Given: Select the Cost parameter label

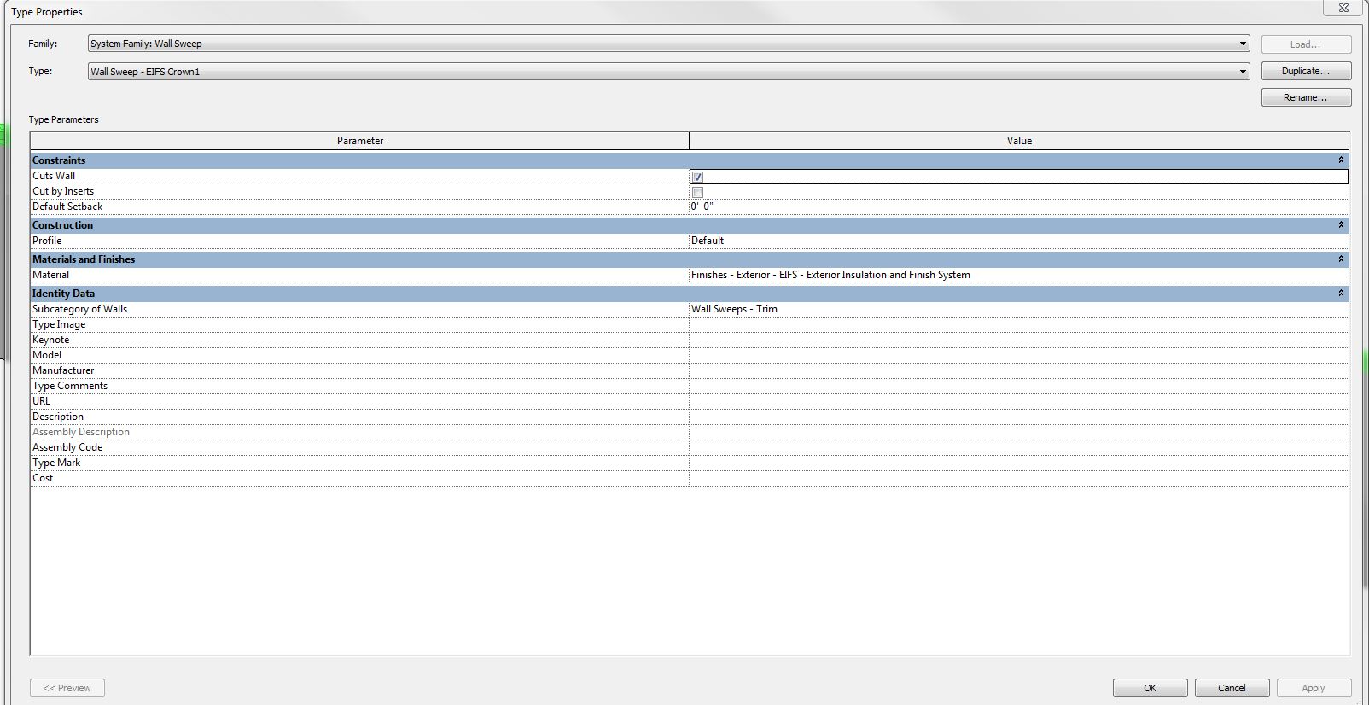Looking at the screenshot, I should (43, 478).
